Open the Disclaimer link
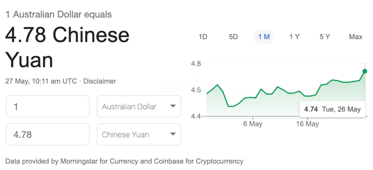 coord(100,81)
